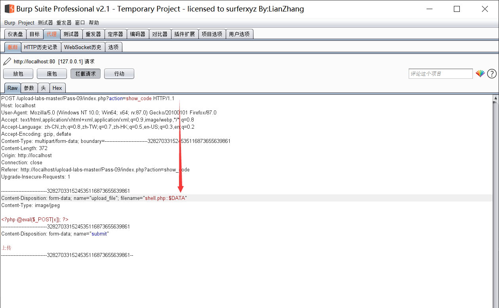The image size is (499, 308).
Task: Click the 放包 forward button
Action: (18, 74)
